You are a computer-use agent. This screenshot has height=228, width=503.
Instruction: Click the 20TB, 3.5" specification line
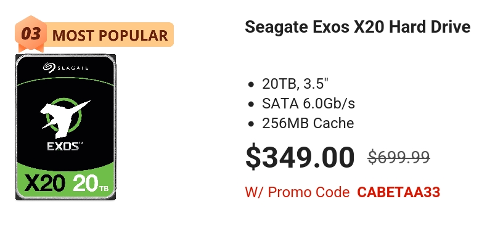pos(295,84)
